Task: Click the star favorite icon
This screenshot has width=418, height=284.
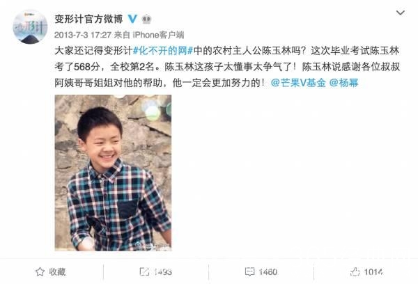Action: 40,271
